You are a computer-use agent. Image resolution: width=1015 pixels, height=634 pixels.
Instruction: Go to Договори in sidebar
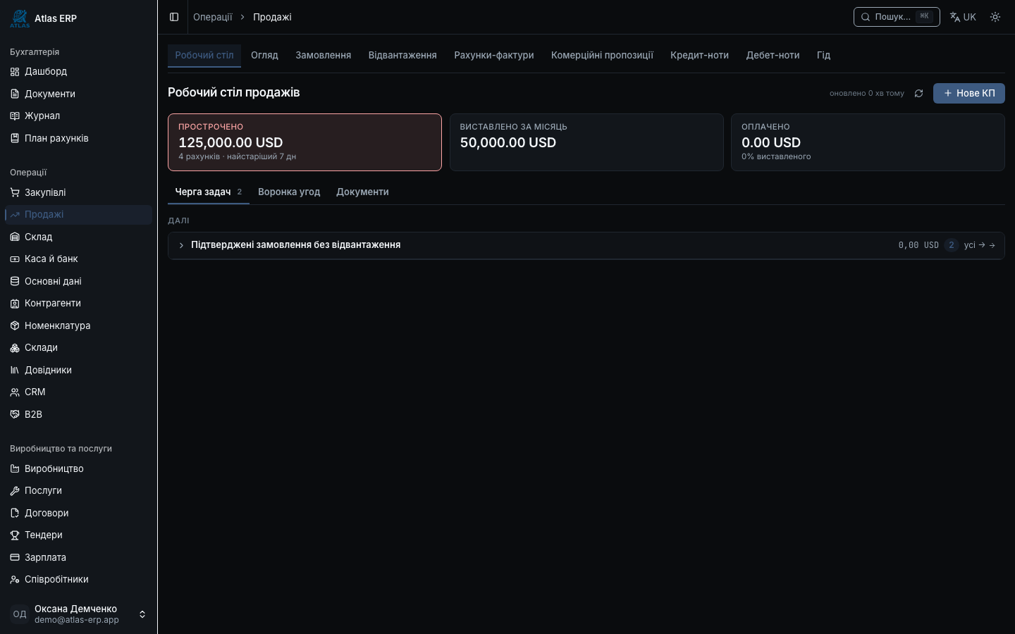[78, 513]
